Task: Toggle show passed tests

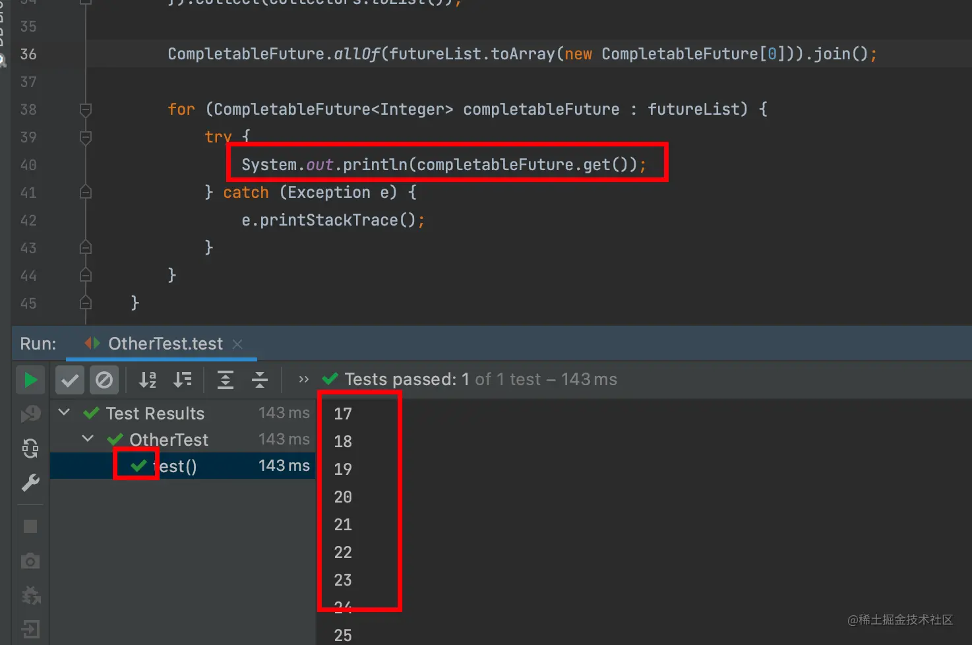Action: [70, 380]
